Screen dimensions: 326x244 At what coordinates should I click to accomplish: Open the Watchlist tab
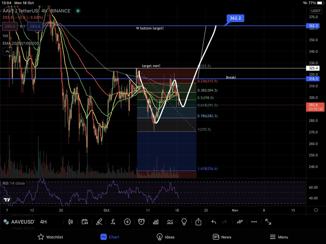(50, 237)
